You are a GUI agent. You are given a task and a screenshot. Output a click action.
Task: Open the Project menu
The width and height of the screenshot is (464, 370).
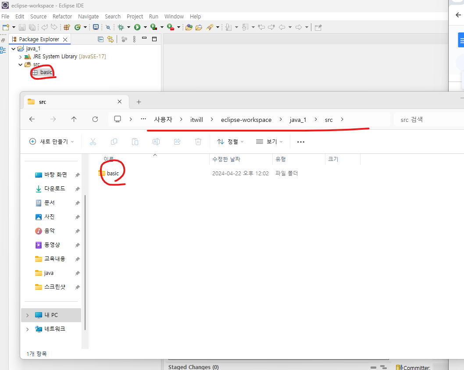coord(135,17)
